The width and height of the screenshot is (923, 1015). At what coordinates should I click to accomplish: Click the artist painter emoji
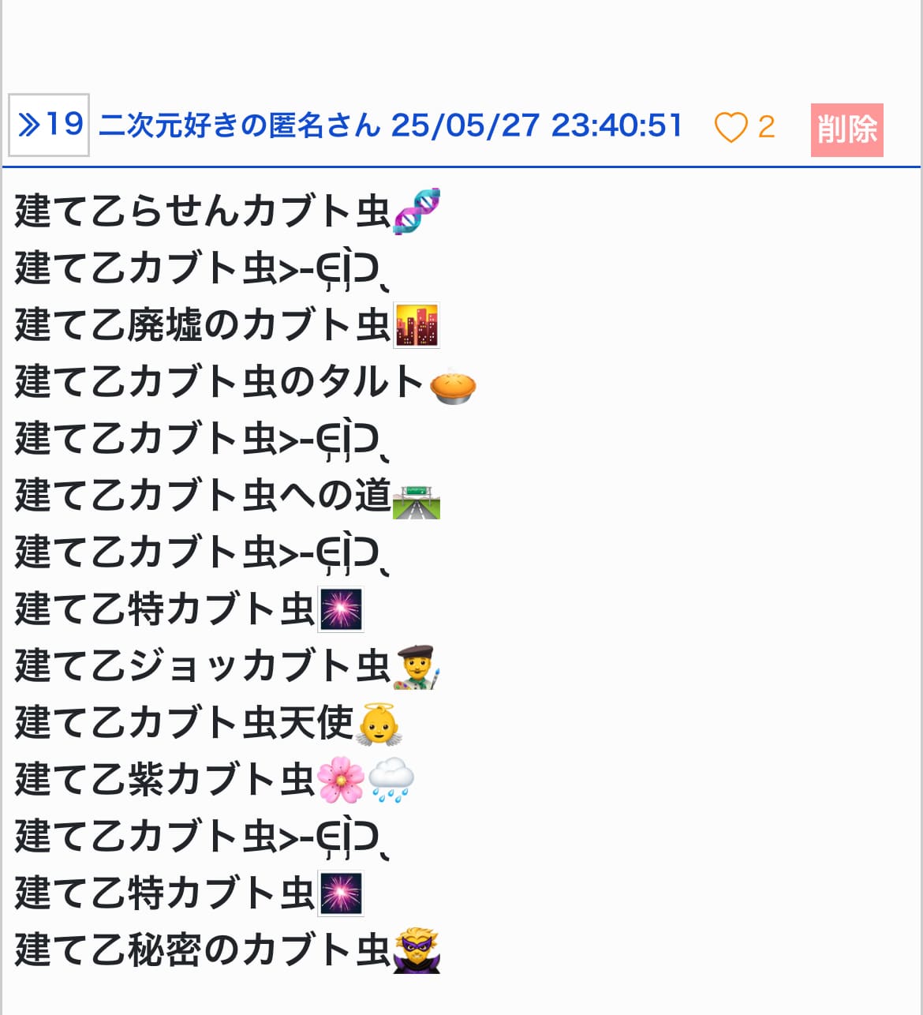pyautogui.click(x=417, y=668)
